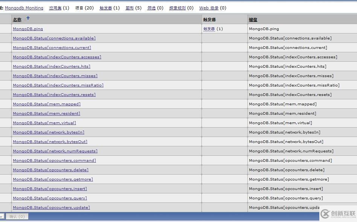Click the 确认 (0) button
The image size is (357, 222).
pyautogui.click(x=17, y=216)
